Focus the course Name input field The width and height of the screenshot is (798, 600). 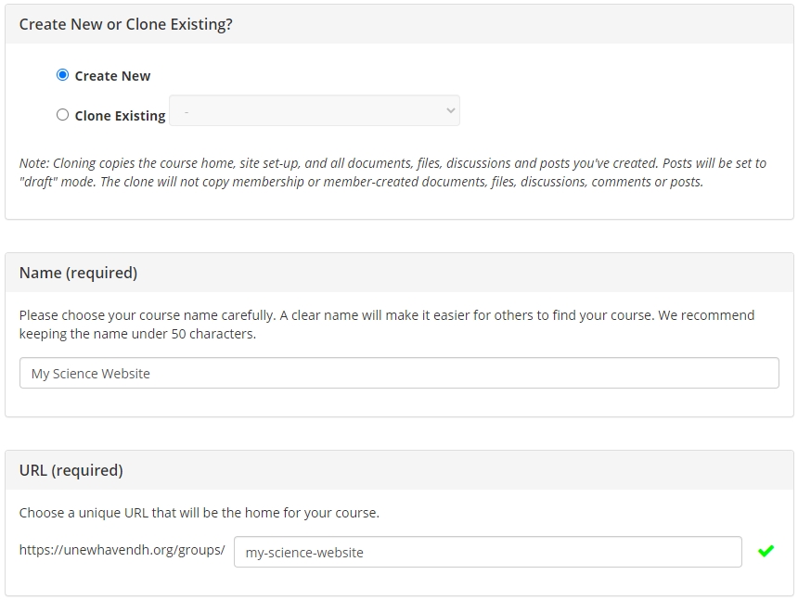(x=399, y=373)
